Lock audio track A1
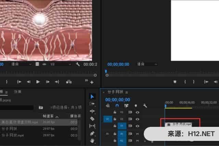 (x=115, y=134)
